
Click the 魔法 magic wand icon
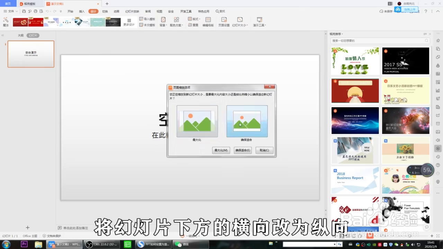coord(6,22)
